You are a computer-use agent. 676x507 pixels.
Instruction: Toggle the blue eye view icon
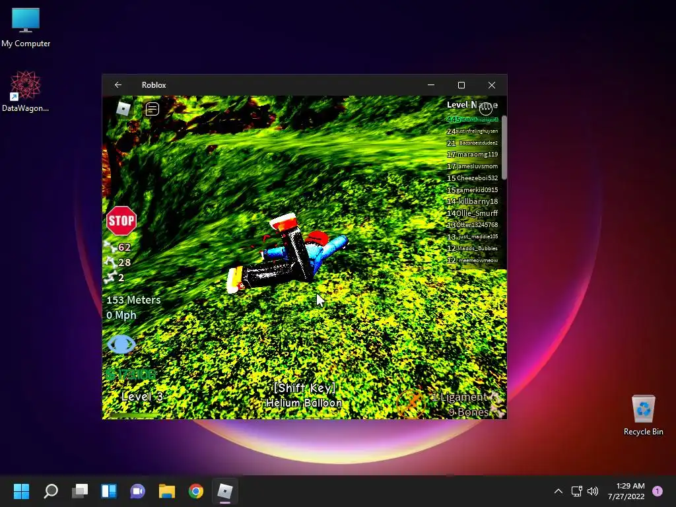pyautogui.click(x=121, y=344)
